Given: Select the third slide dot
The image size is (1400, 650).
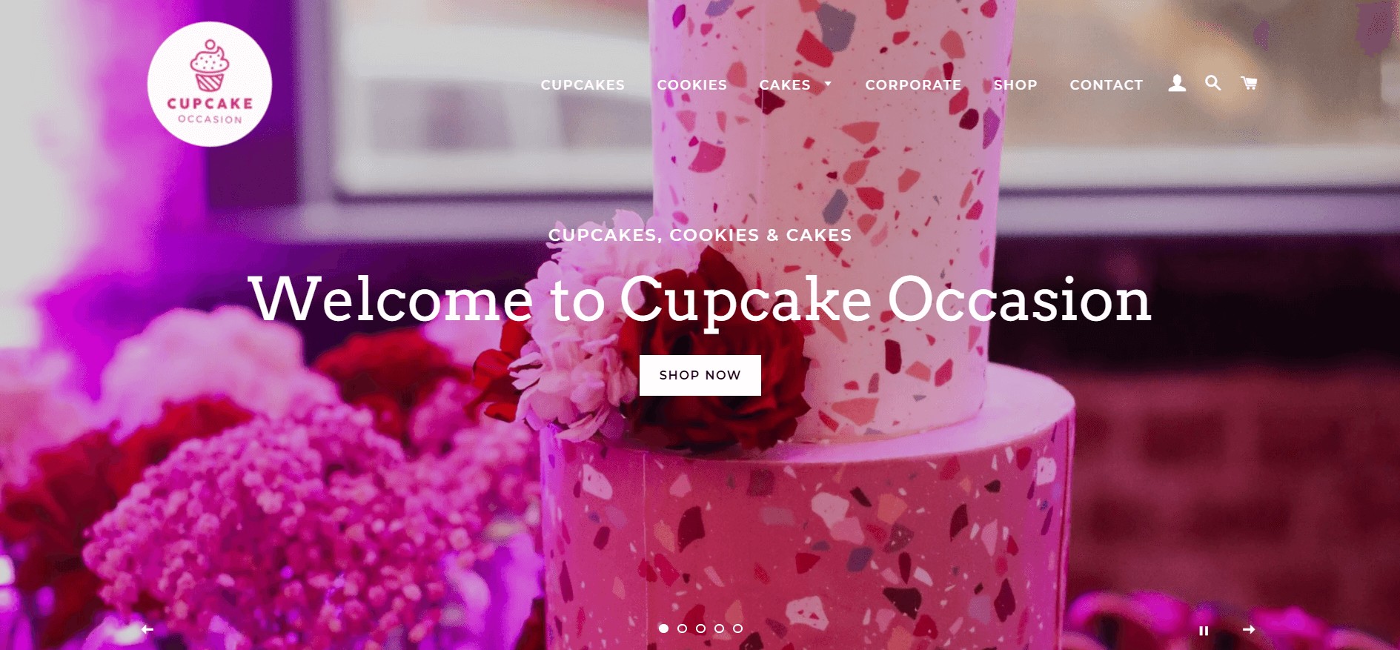Looking at the screenshot, I should pyautogui.click(x=700, y=629).
